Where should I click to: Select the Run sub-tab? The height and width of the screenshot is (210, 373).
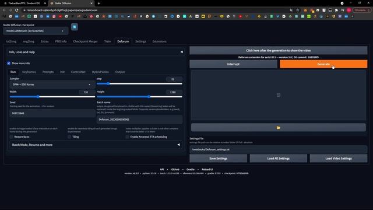point(13,72)
